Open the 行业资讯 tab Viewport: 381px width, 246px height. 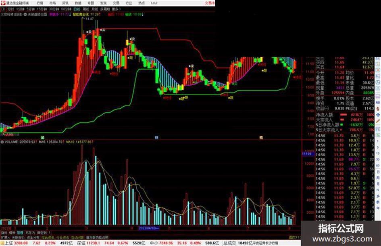click(62, 238)
